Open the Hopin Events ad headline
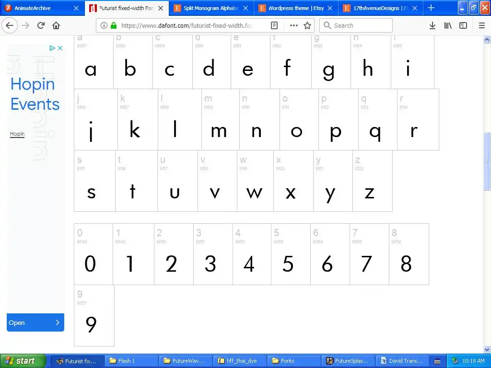 tap(35, 94)
